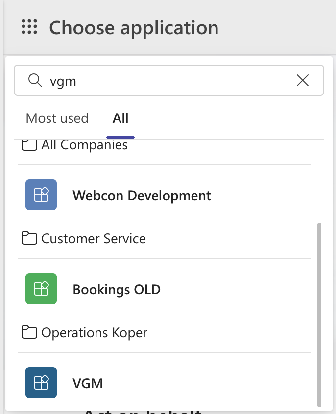The width and height of the screenshot is (336, 414).
Task: Click the nine-dot app launcher icon
Action: point(29,27)
